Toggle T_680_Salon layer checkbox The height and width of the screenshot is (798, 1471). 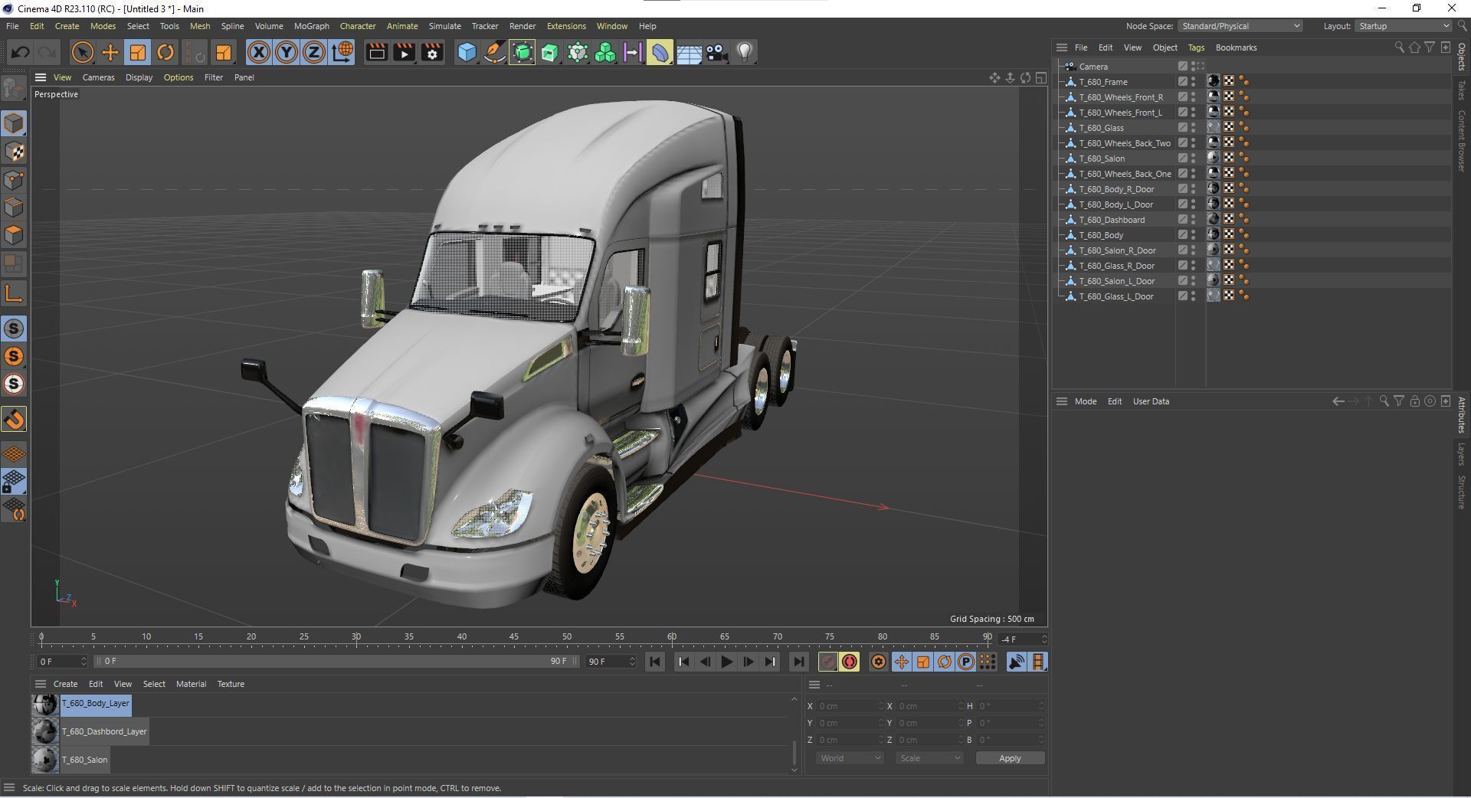click(1182, 159)
